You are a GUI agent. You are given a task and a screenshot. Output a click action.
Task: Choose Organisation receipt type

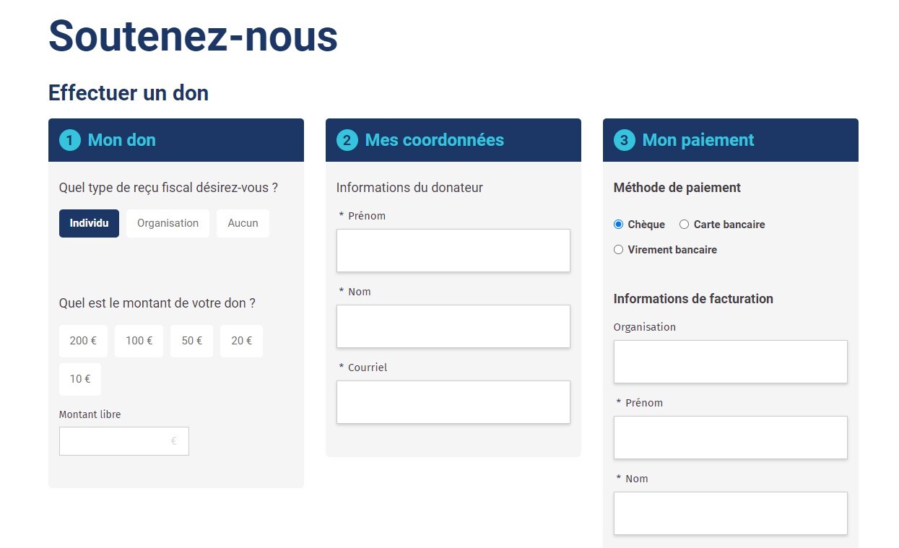pos(168,223)
